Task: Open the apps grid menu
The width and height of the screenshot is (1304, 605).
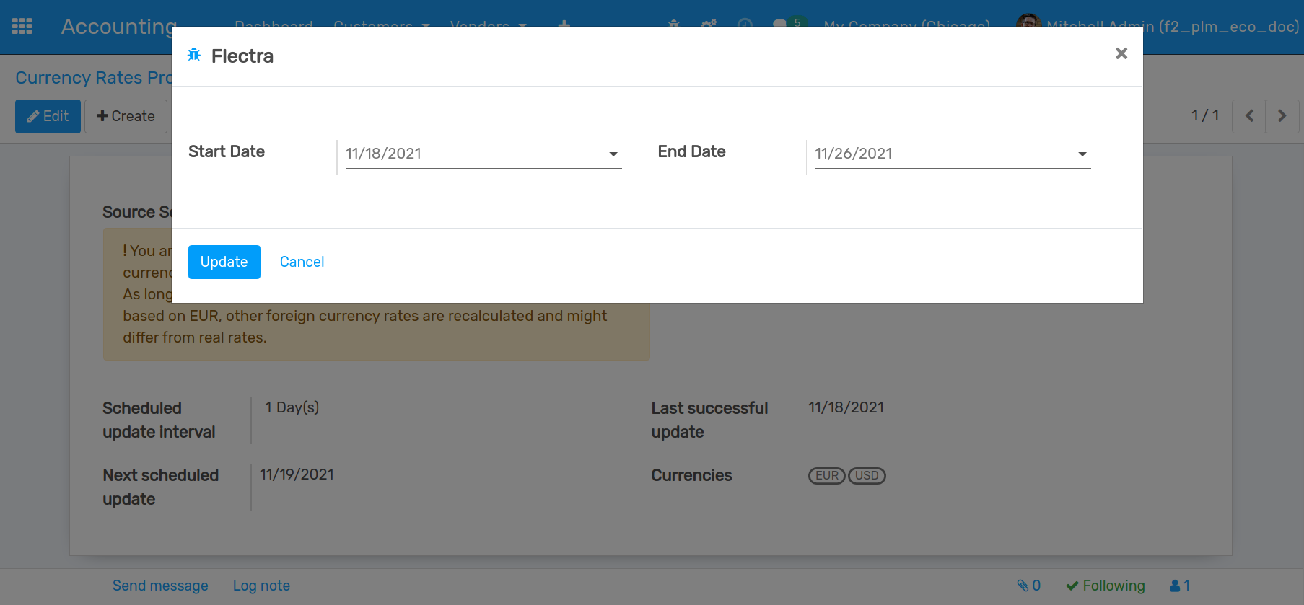Action: (22, 26)
